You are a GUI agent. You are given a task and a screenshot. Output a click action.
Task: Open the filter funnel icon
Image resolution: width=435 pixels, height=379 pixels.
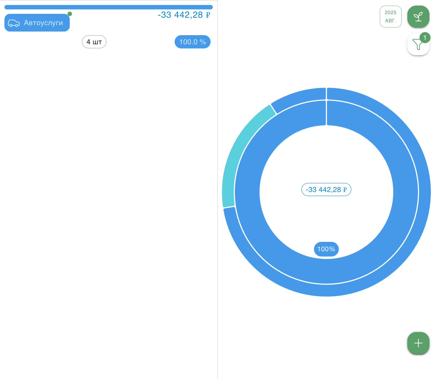click(417, 45)
